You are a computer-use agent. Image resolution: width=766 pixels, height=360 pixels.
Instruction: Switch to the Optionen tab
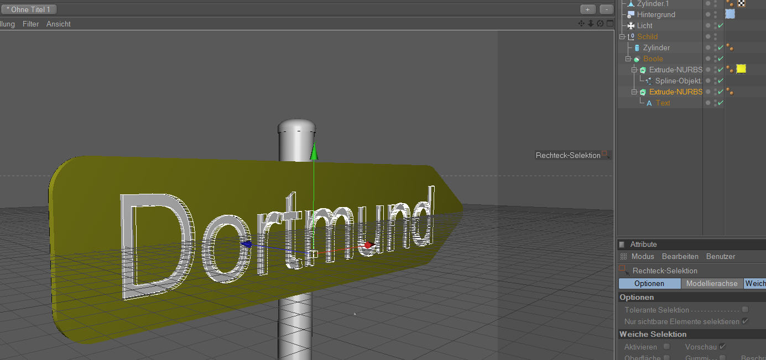[649, 283]
